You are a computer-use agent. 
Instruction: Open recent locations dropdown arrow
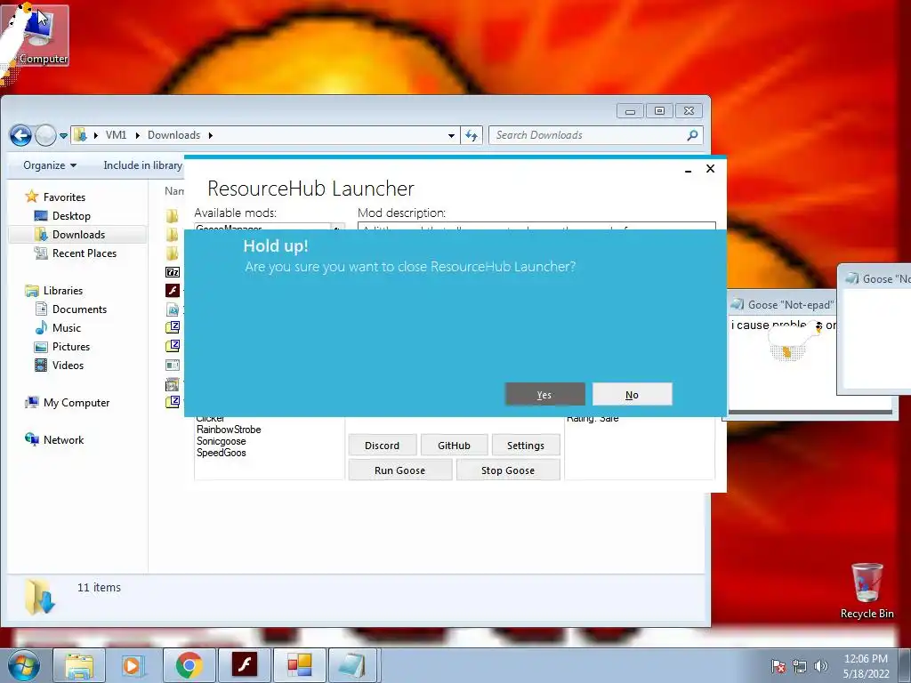63,136
